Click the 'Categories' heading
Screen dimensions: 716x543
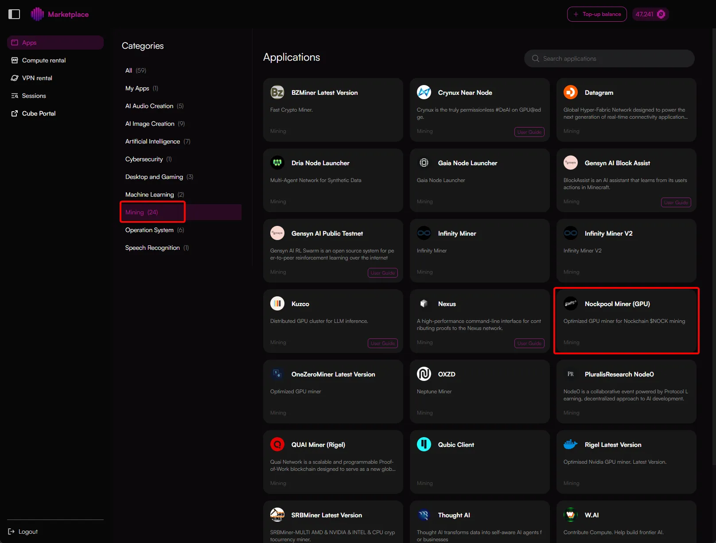(143, 46)
